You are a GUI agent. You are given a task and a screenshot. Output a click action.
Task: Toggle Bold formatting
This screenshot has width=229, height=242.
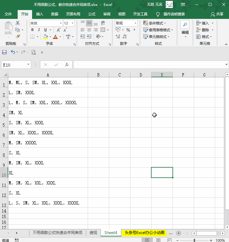point(32,30)
